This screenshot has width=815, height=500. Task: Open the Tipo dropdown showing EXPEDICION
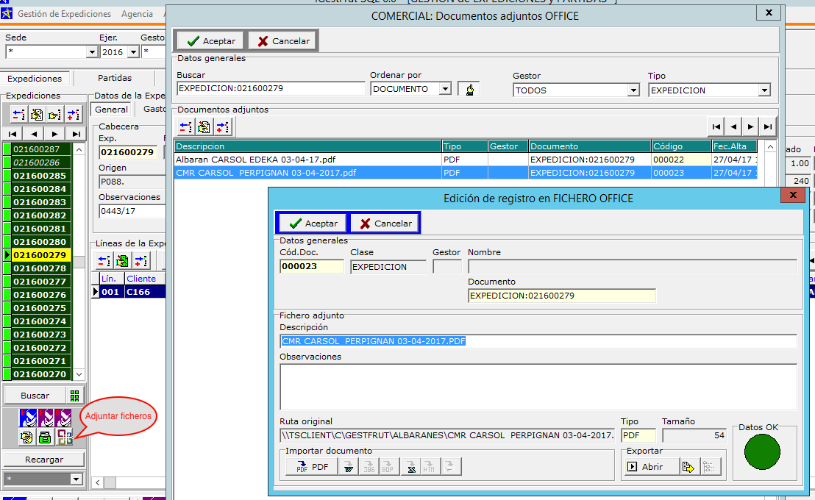click(764, 90)
